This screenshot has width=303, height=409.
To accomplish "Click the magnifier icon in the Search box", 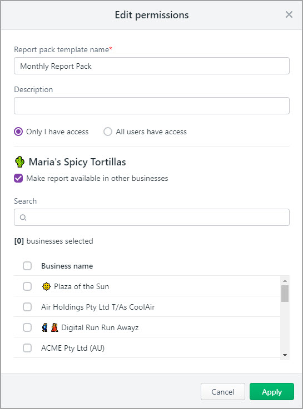I will [23, 218].
